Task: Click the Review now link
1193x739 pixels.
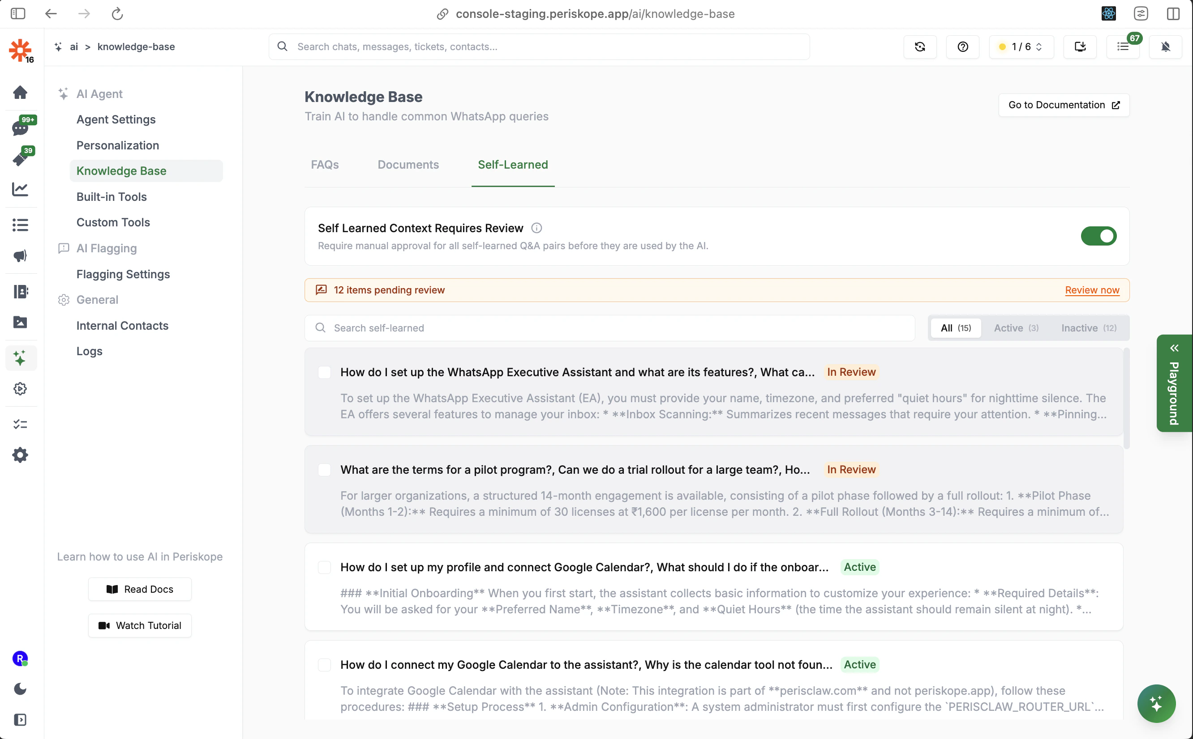Action: [x=1092, y=290]
